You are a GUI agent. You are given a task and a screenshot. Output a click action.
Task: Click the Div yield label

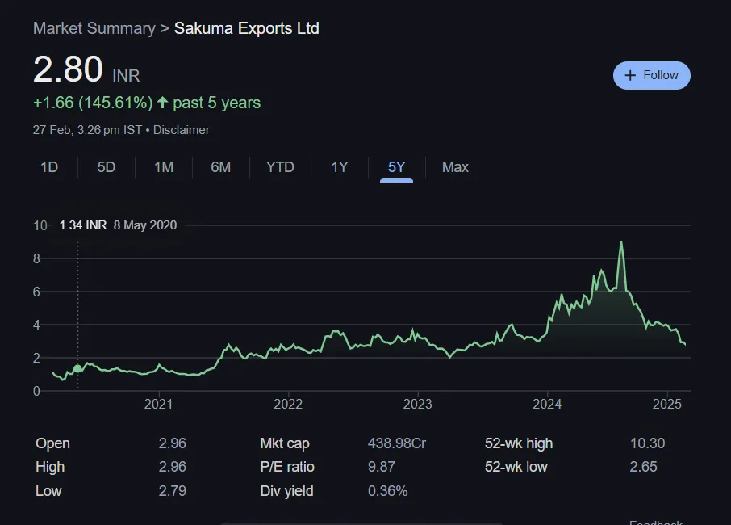click(x=286, y=491)
